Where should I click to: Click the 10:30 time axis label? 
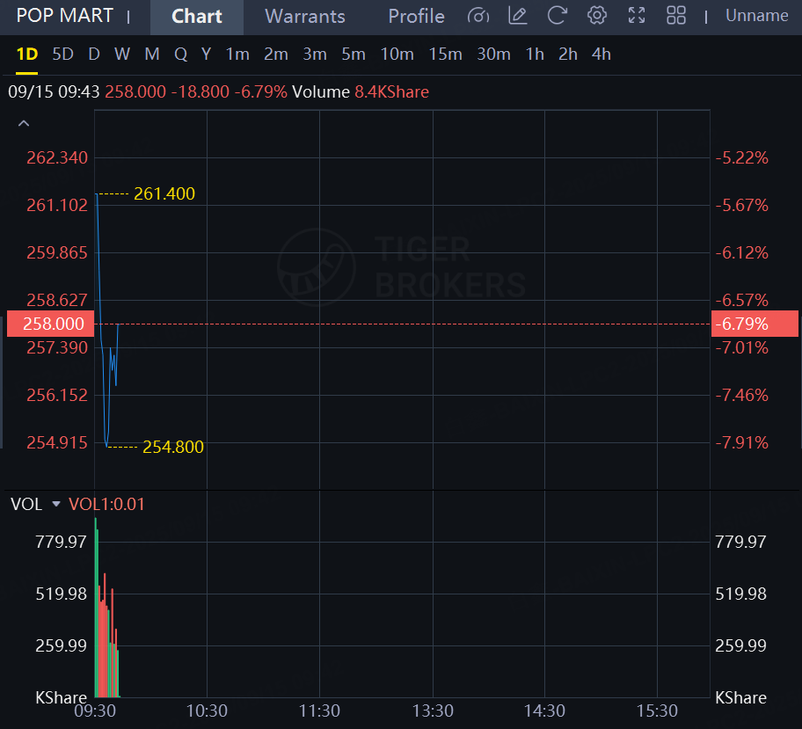coord(207,711)
